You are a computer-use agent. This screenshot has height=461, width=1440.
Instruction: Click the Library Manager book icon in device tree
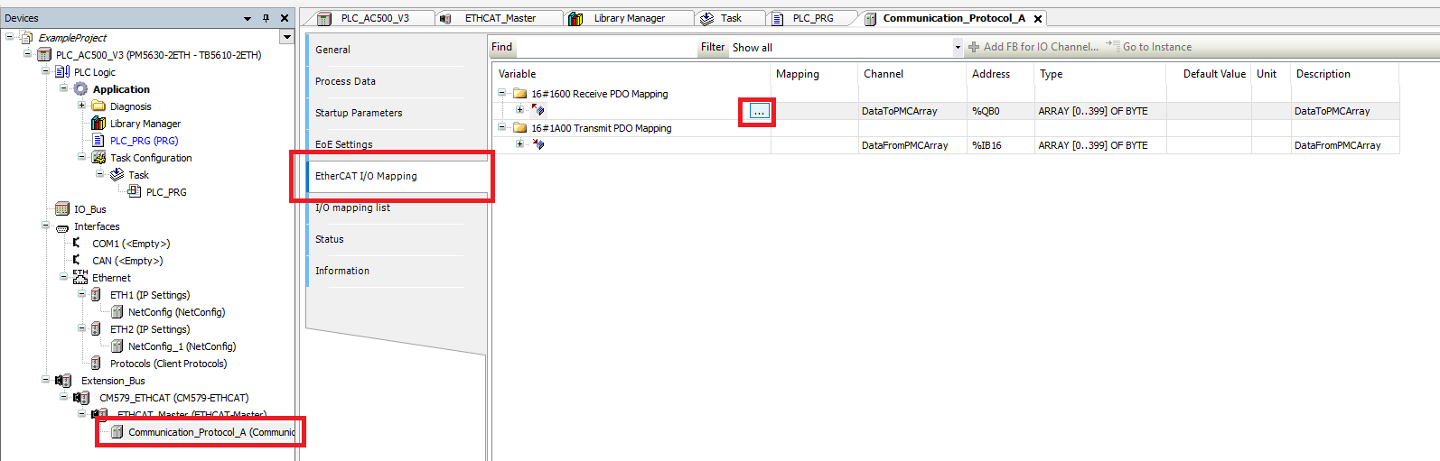[98, 124]
